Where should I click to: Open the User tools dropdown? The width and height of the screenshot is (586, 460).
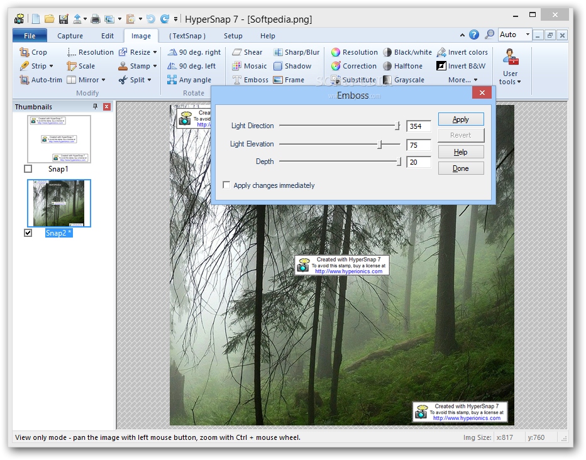coord(510,67)
